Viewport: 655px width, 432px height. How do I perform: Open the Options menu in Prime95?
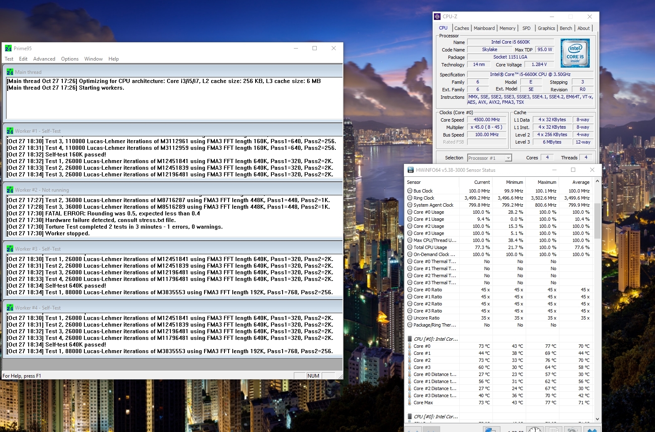tap(70, 59)
